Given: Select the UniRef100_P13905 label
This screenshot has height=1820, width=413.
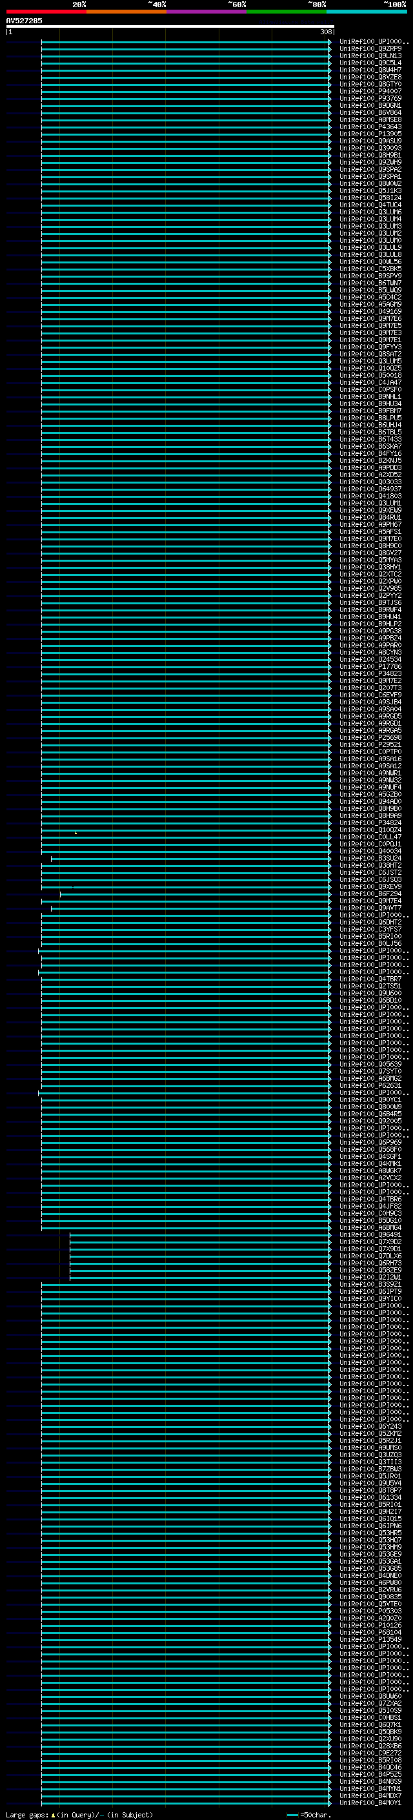Looking at the screenshot, I should click(x=370, y=134).
